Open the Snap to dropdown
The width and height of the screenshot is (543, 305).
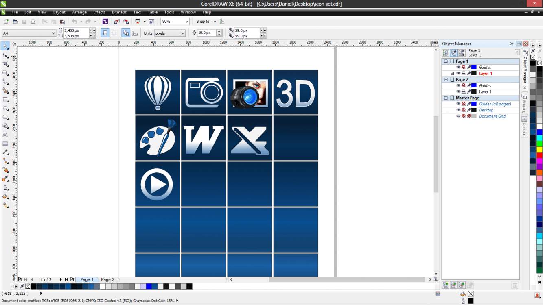[x=215, y=22]
